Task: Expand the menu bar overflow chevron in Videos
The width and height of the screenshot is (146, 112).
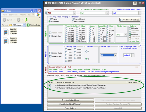Action: tap(33, 14)
